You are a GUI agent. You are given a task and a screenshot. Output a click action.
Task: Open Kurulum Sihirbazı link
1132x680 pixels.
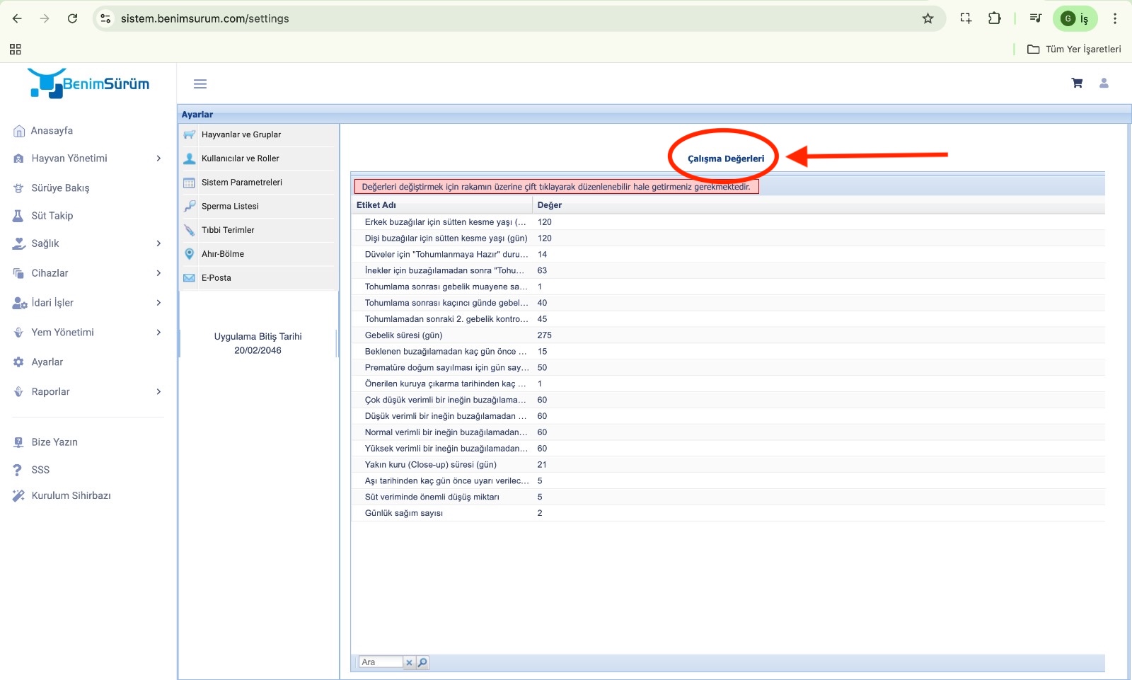pos(71,495)
